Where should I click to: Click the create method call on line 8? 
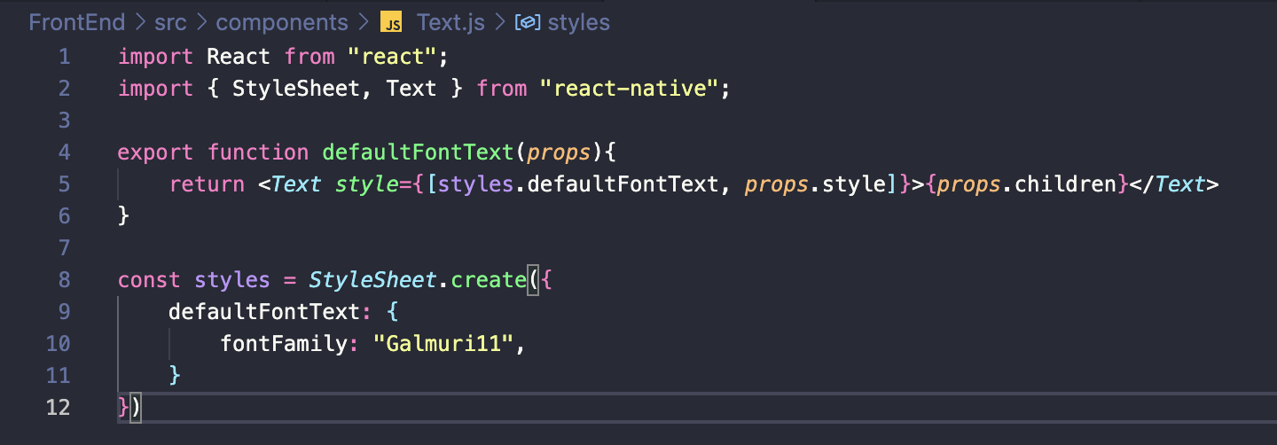(489, 280)
